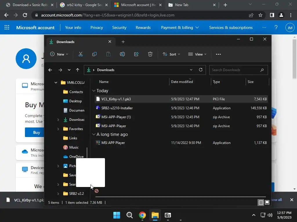Sort by the Name column header
Viewport: 297px width, 222px height.
pos(104,82)
